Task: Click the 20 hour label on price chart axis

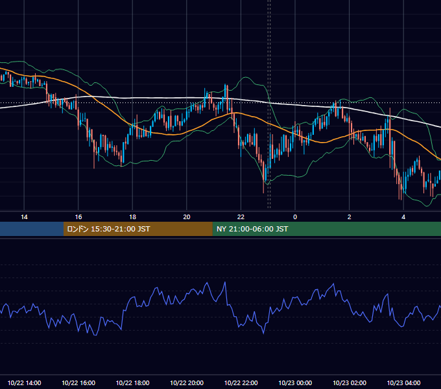Action: (187, 217)
